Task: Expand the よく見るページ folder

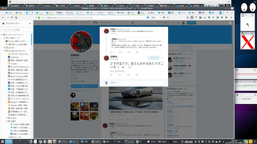Action: [x=4, y=38]
